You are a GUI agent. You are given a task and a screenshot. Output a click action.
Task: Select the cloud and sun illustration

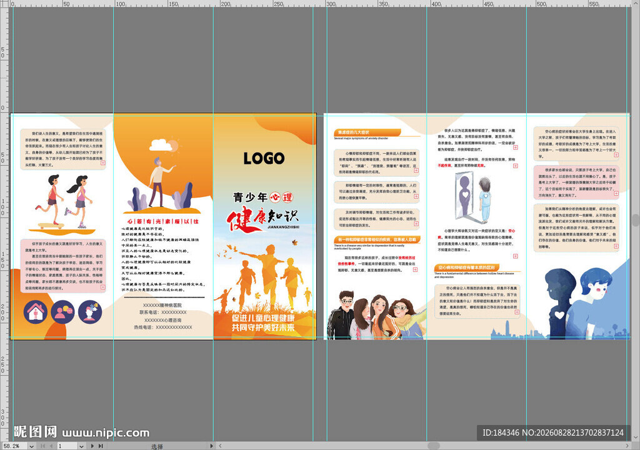click(164, 146)
